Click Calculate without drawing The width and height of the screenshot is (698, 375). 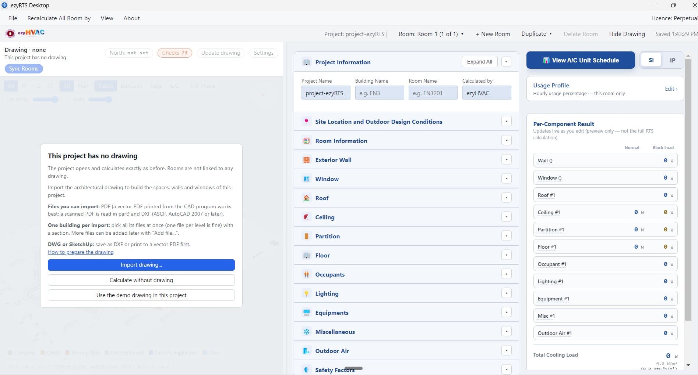(141, 280)
